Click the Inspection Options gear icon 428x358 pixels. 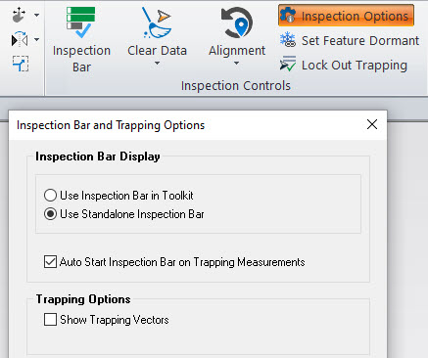[288, 16]
